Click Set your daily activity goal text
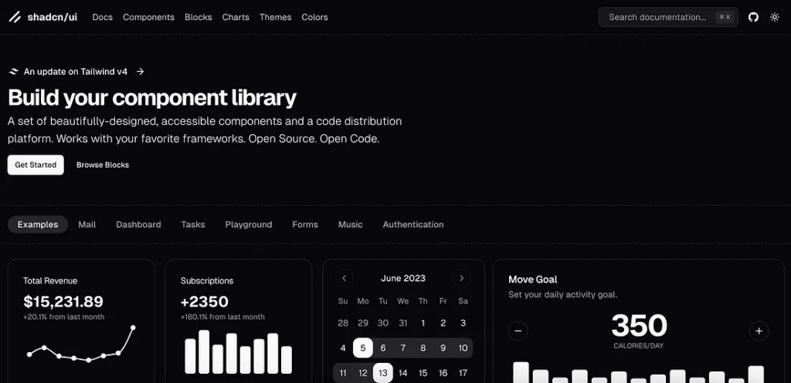Screen dimensions: 791x383 [x=563, y=295]
